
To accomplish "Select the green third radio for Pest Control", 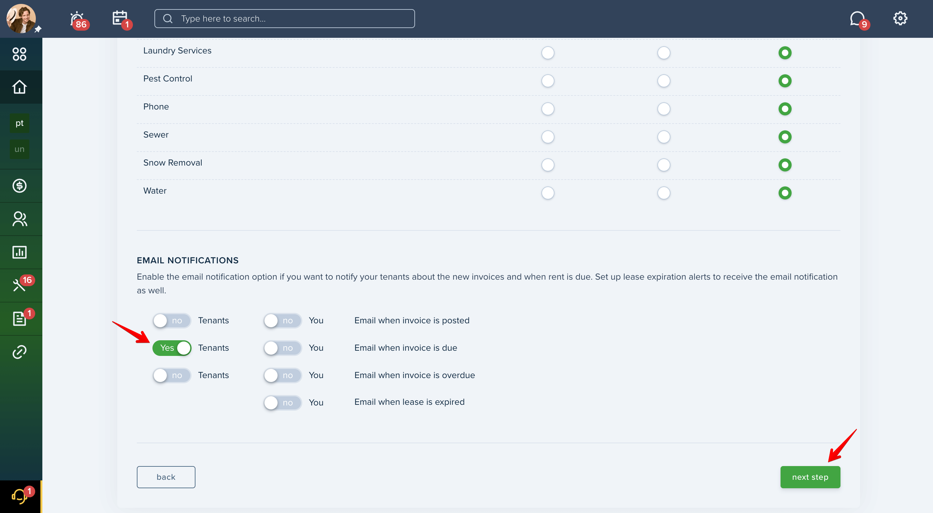I will point(785,81).
